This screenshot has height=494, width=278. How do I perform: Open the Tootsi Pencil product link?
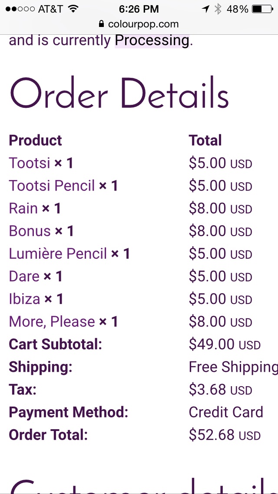coord(52,186)
